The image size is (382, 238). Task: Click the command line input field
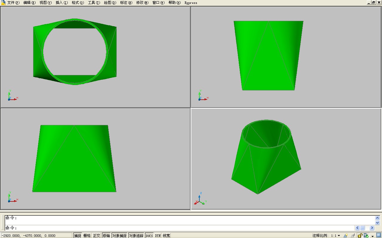(180, 228)
